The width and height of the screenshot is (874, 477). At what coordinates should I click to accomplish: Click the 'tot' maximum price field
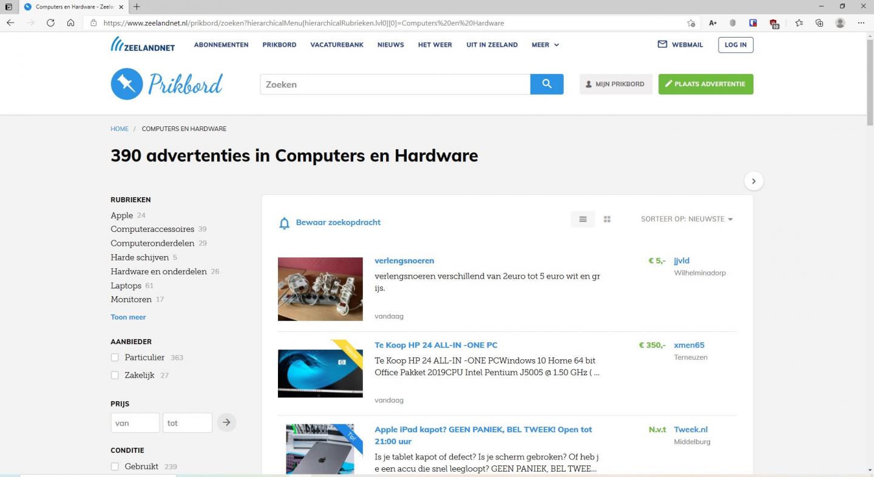[188, 423]
